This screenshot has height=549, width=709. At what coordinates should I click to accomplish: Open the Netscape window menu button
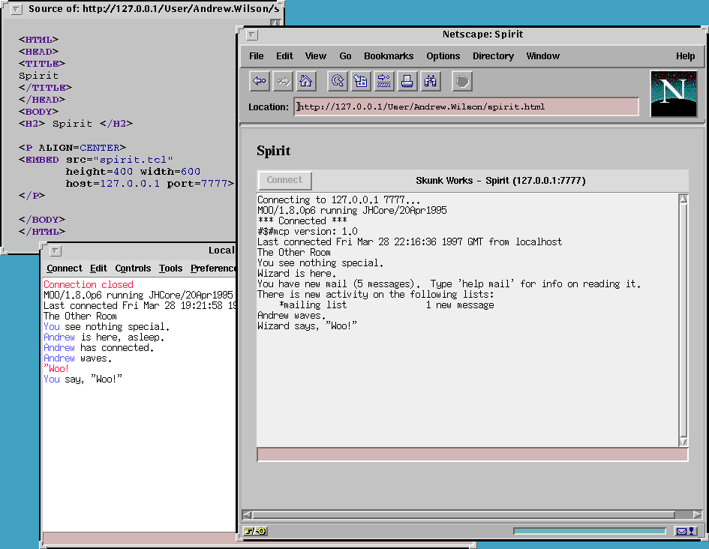point(252,34)
